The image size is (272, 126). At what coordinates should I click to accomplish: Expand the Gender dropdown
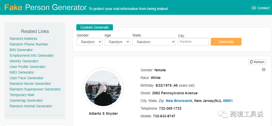89,42
